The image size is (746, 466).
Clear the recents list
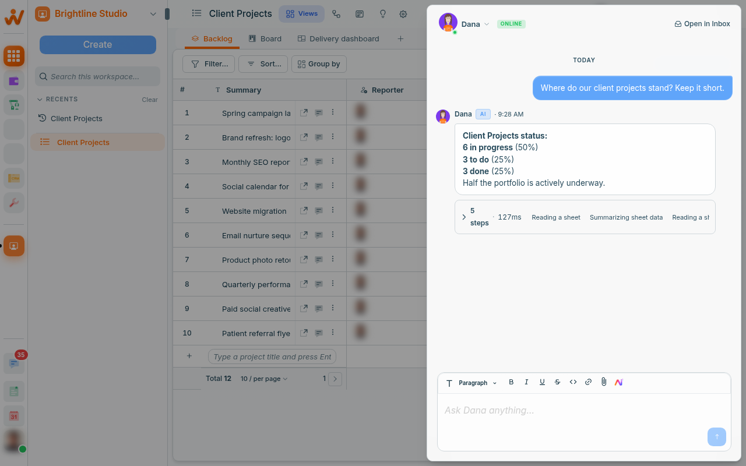coord(150,100)
